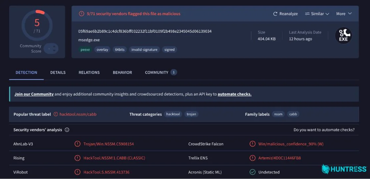Viewport: 370px width, 179px height.
Task: Click HackTool.NSSM!1.CABB (CLASSIC) result
Action: pos(115,158)
